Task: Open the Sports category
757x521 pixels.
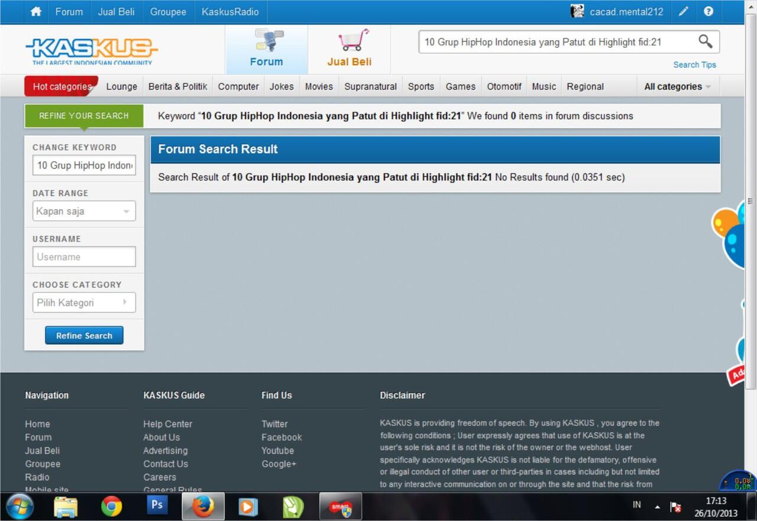Action: [x=421, y=86]
